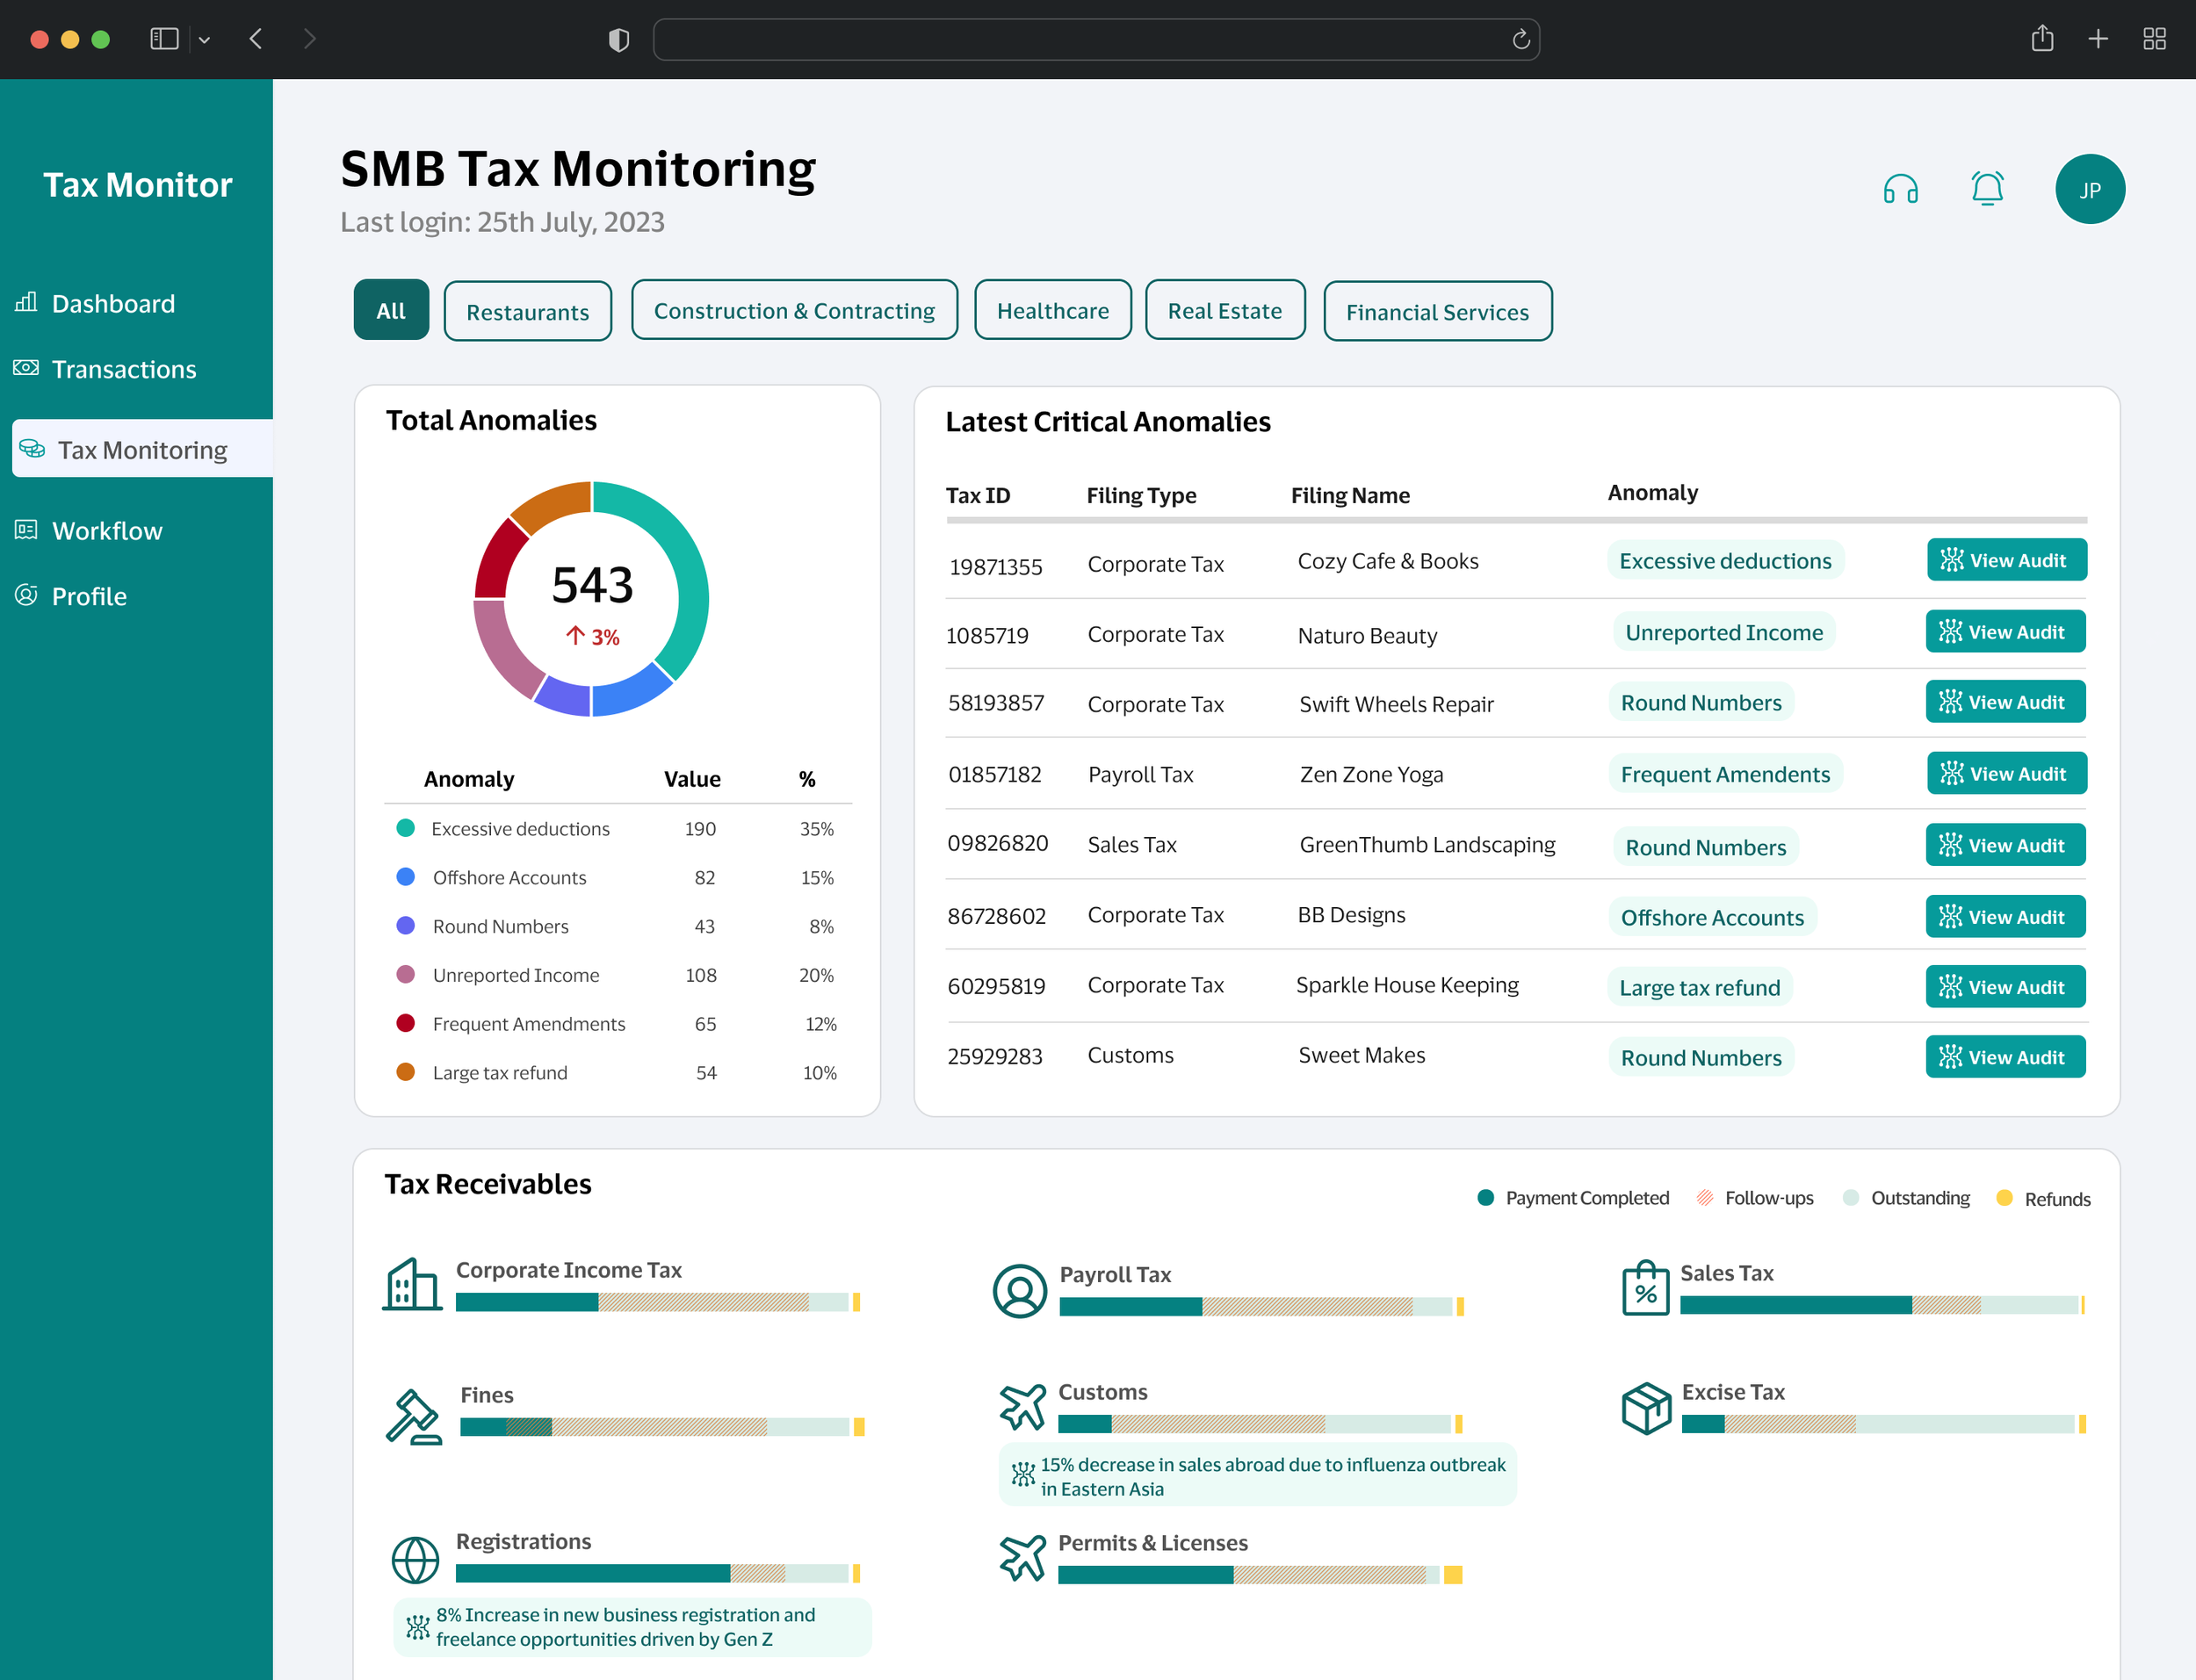Click the Sales Tax percent bag icon
Image resolution: width=2196 pixels, height=1680 pixels.
tap(1645, 1288)
